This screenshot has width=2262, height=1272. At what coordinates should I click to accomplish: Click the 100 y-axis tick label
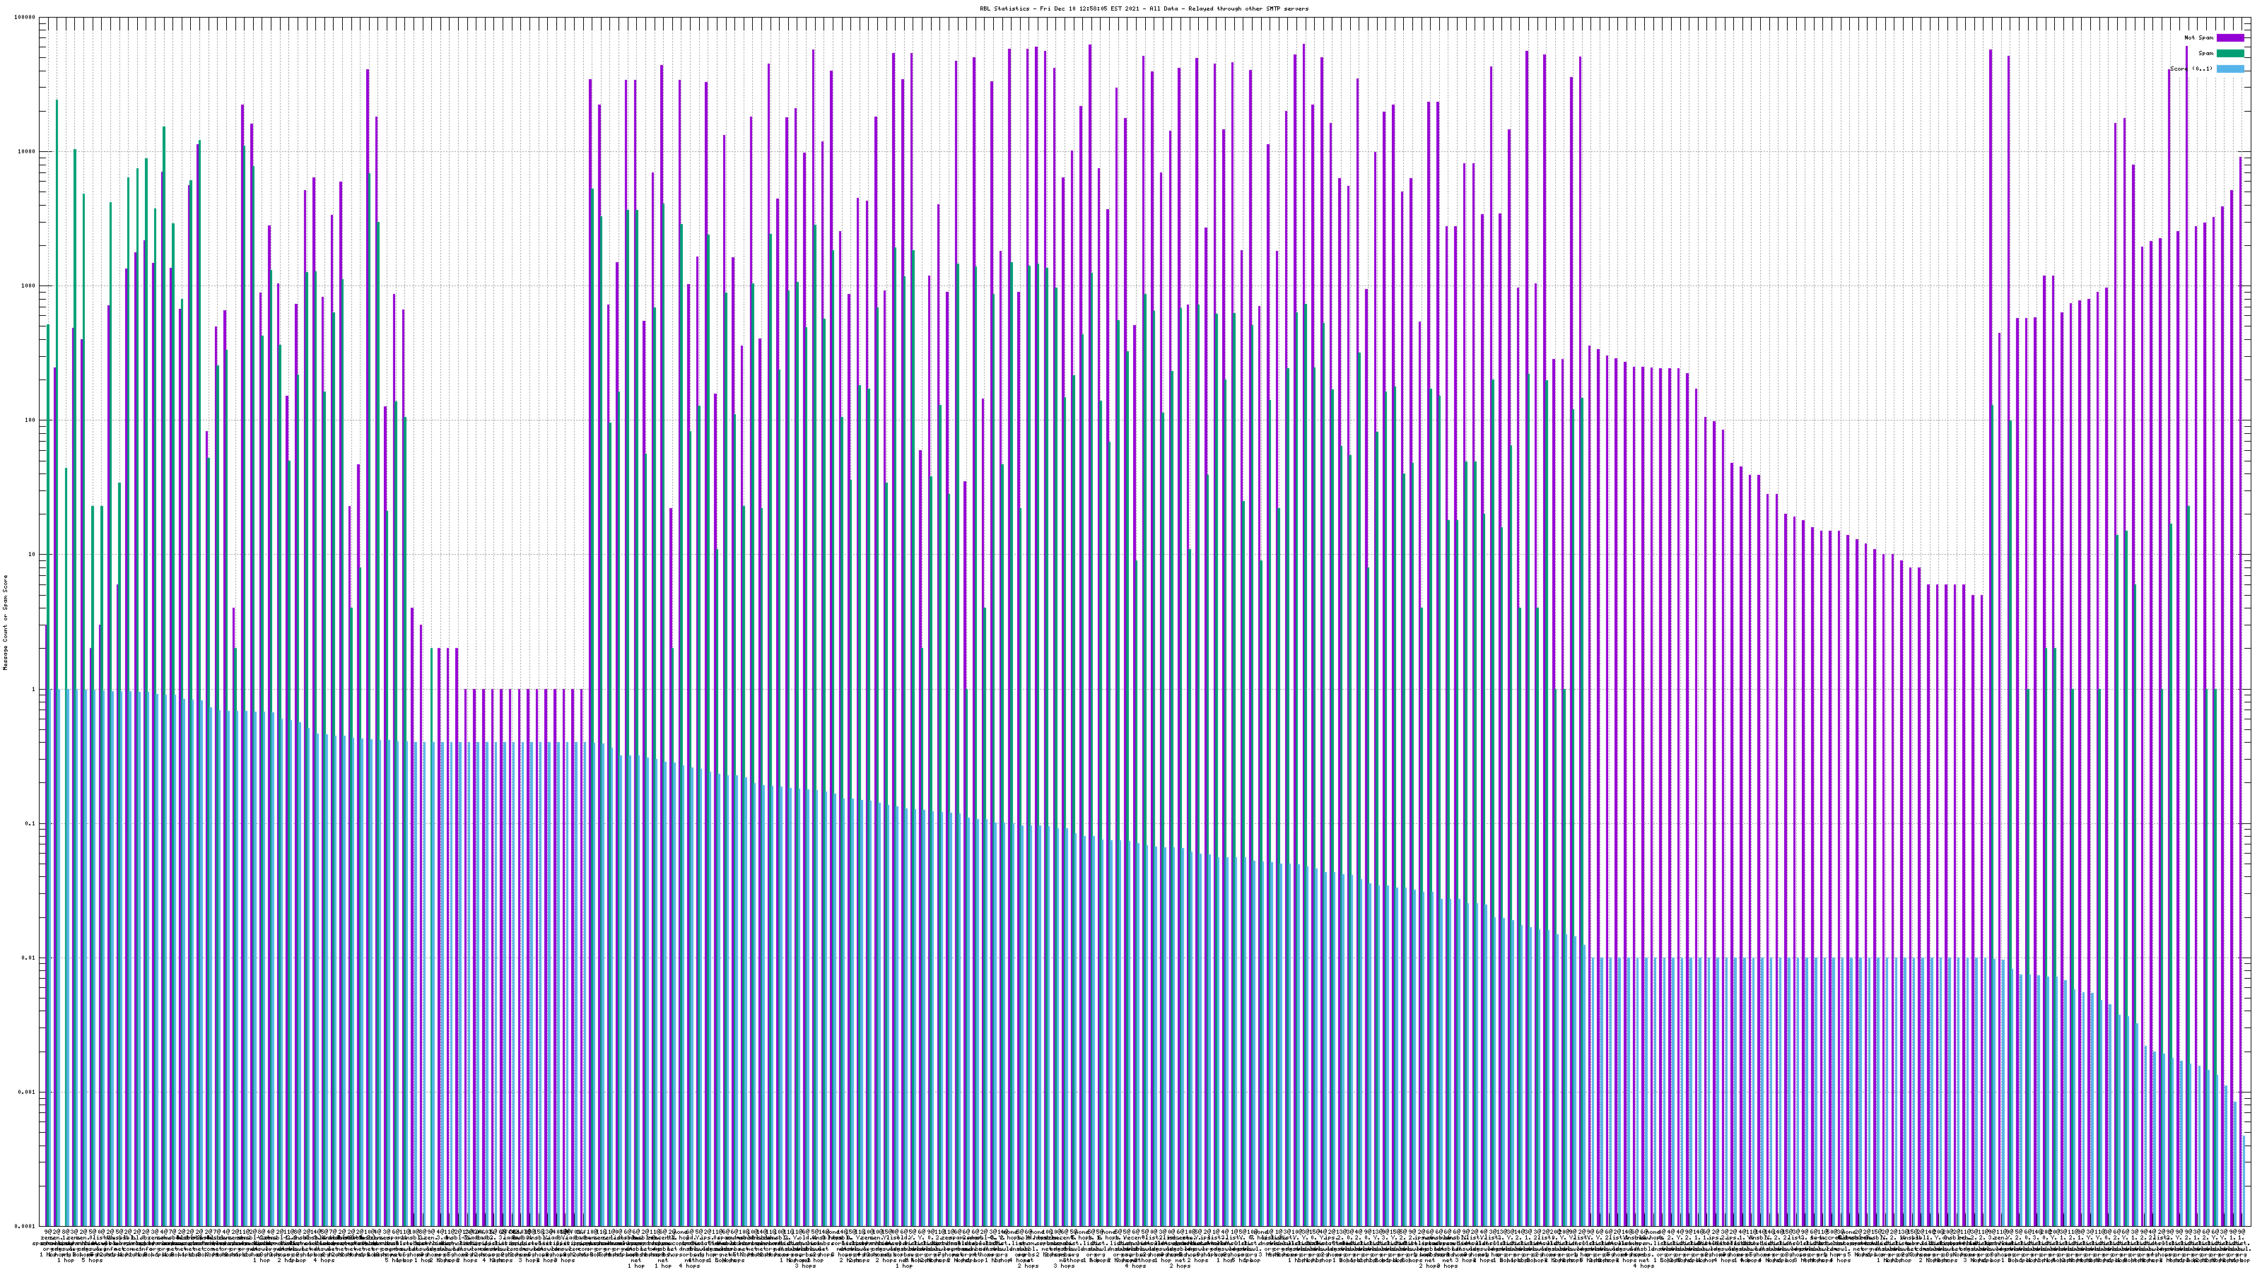30,420
